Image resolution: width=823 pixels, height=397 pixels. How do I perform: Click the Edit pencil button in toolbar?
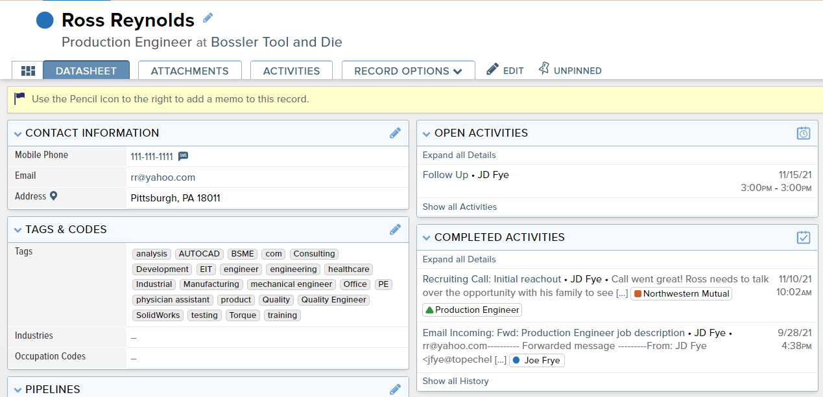pyautogui.click(x=505, y=70)
